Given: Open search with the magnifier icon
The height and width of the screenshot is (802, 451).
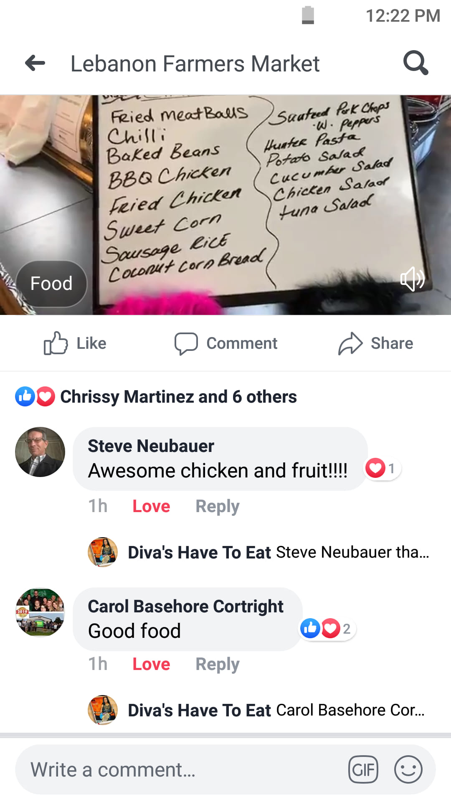Looking at the screenshot, I should (416, 63).
